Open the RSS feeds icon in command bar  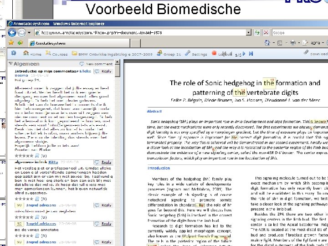(280, 43)
